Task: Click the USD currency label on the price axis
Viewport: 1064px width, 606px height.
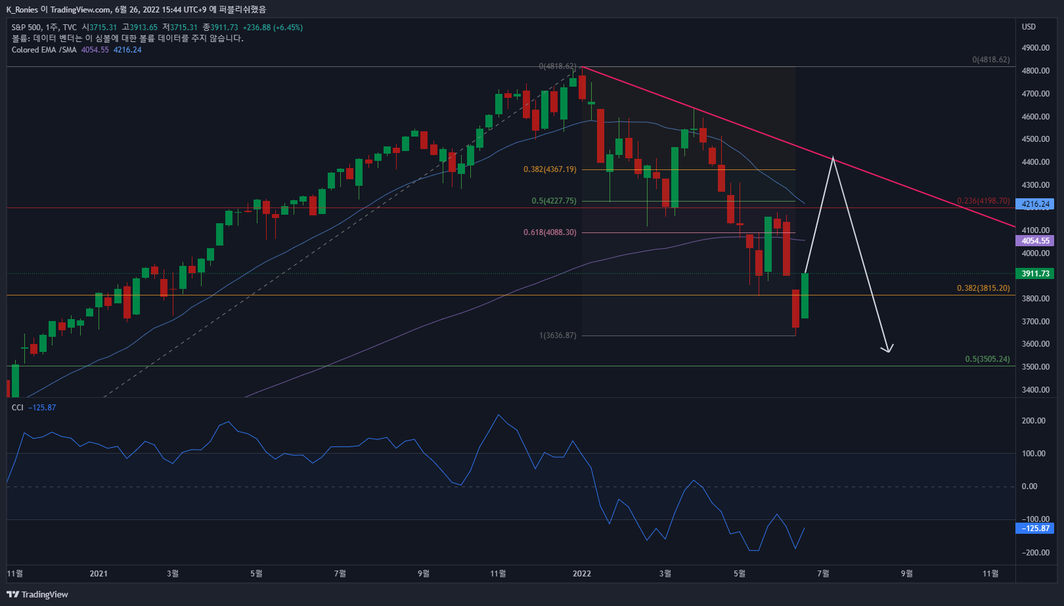Action: 1029,27
